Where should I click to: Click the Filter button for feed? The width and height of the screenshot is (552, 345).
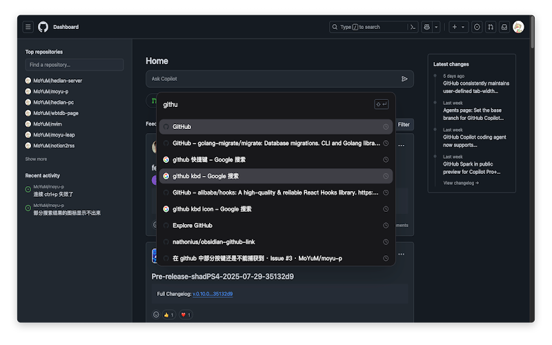pyautogui.click(x=404, y=125)
